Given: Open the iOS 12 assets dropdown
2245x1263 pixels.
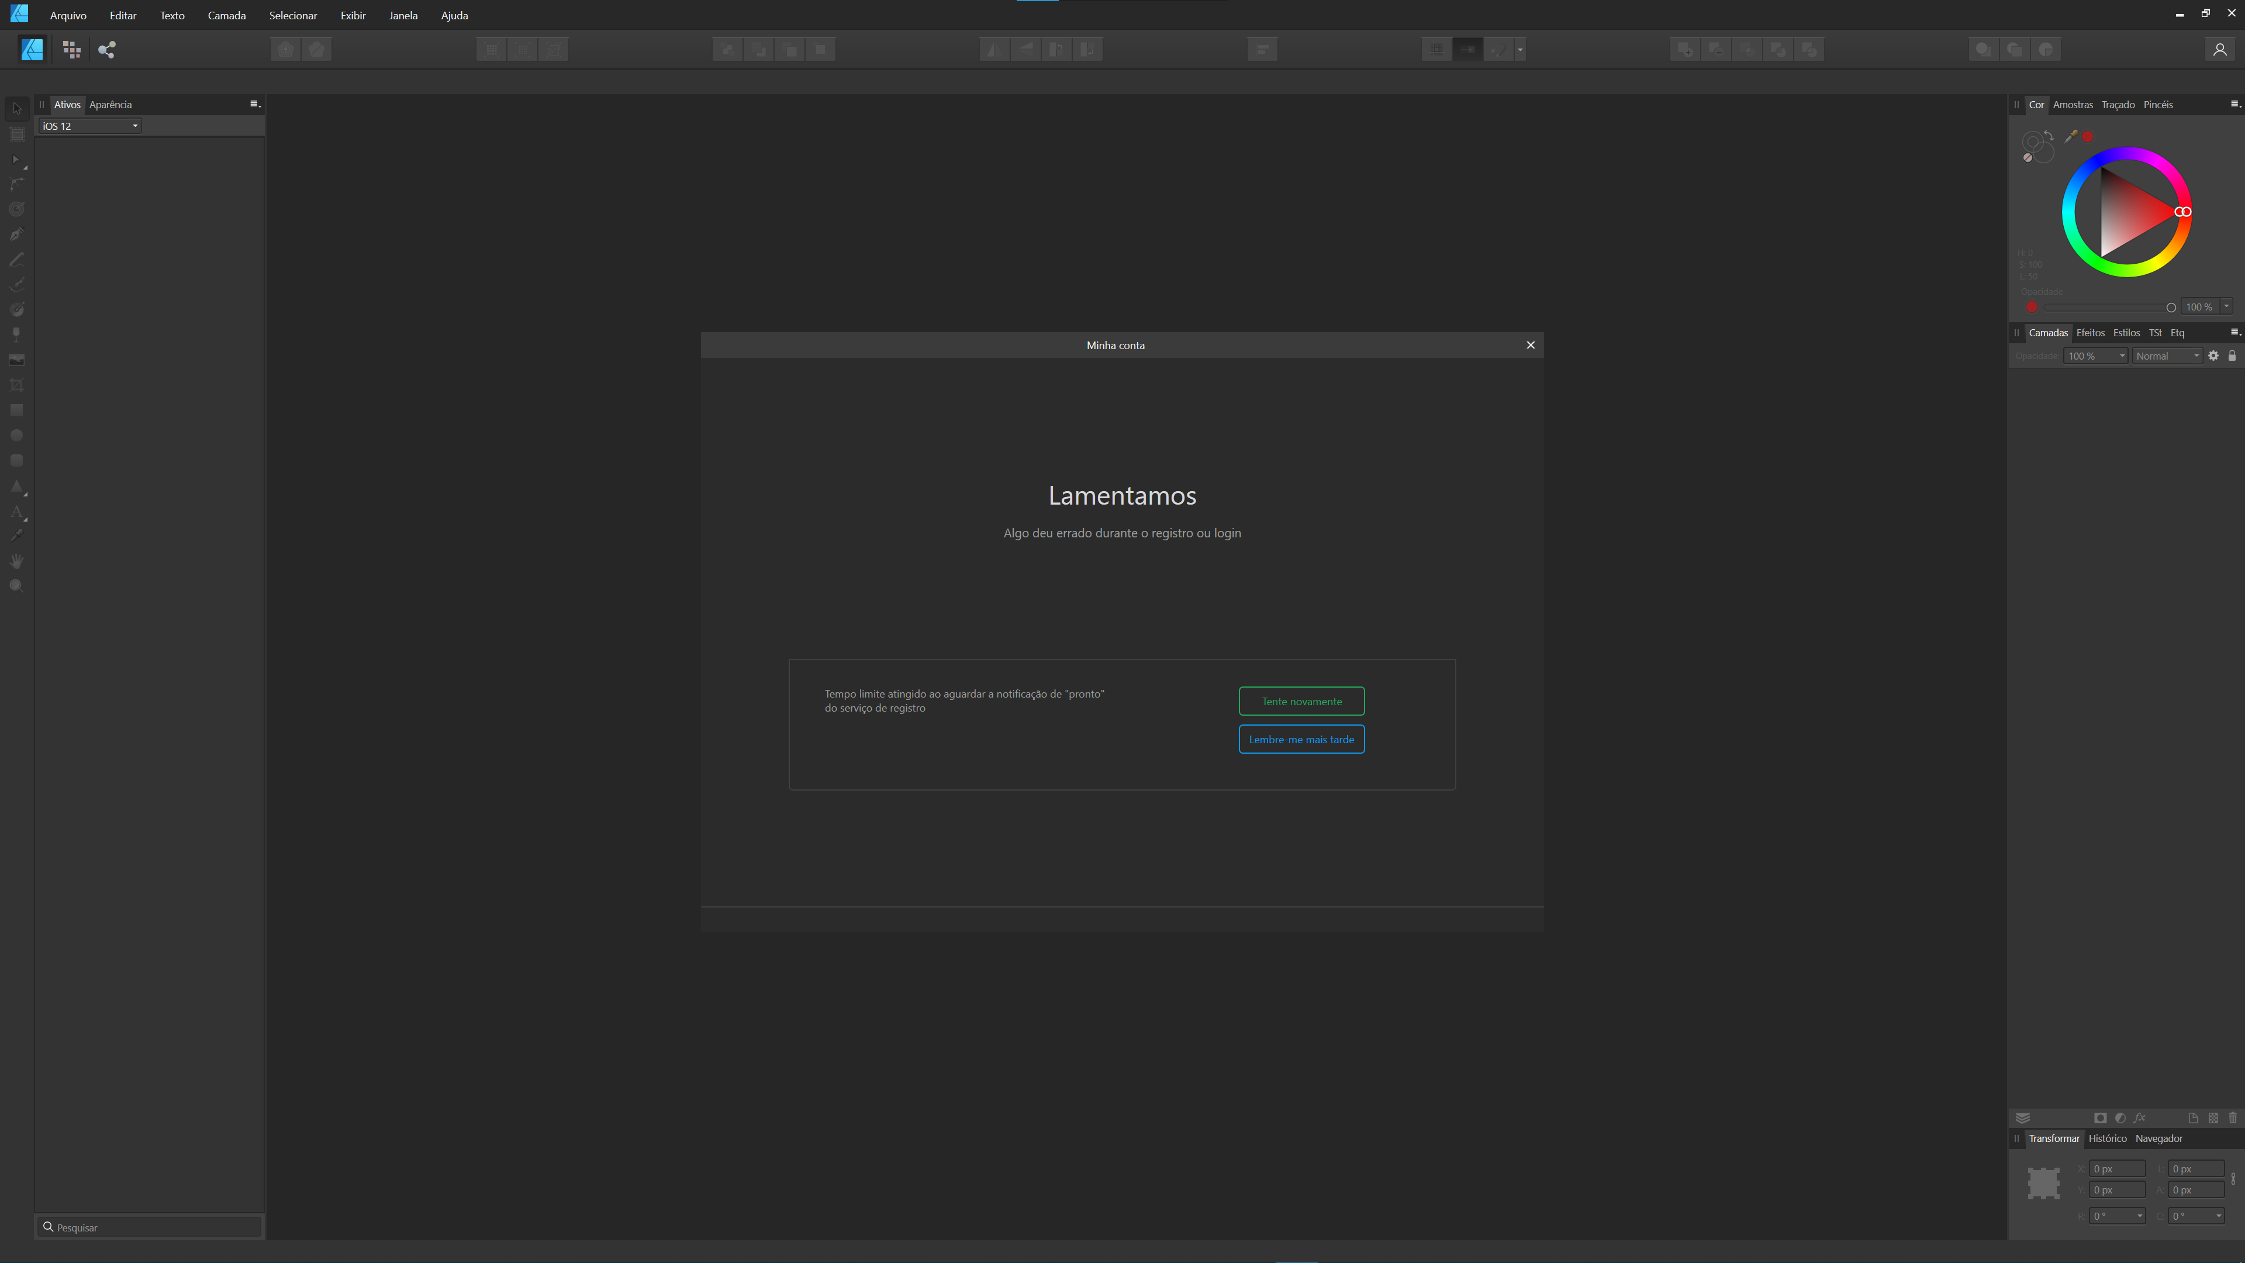Looking at the screenshot, I should tap(88, 126).
